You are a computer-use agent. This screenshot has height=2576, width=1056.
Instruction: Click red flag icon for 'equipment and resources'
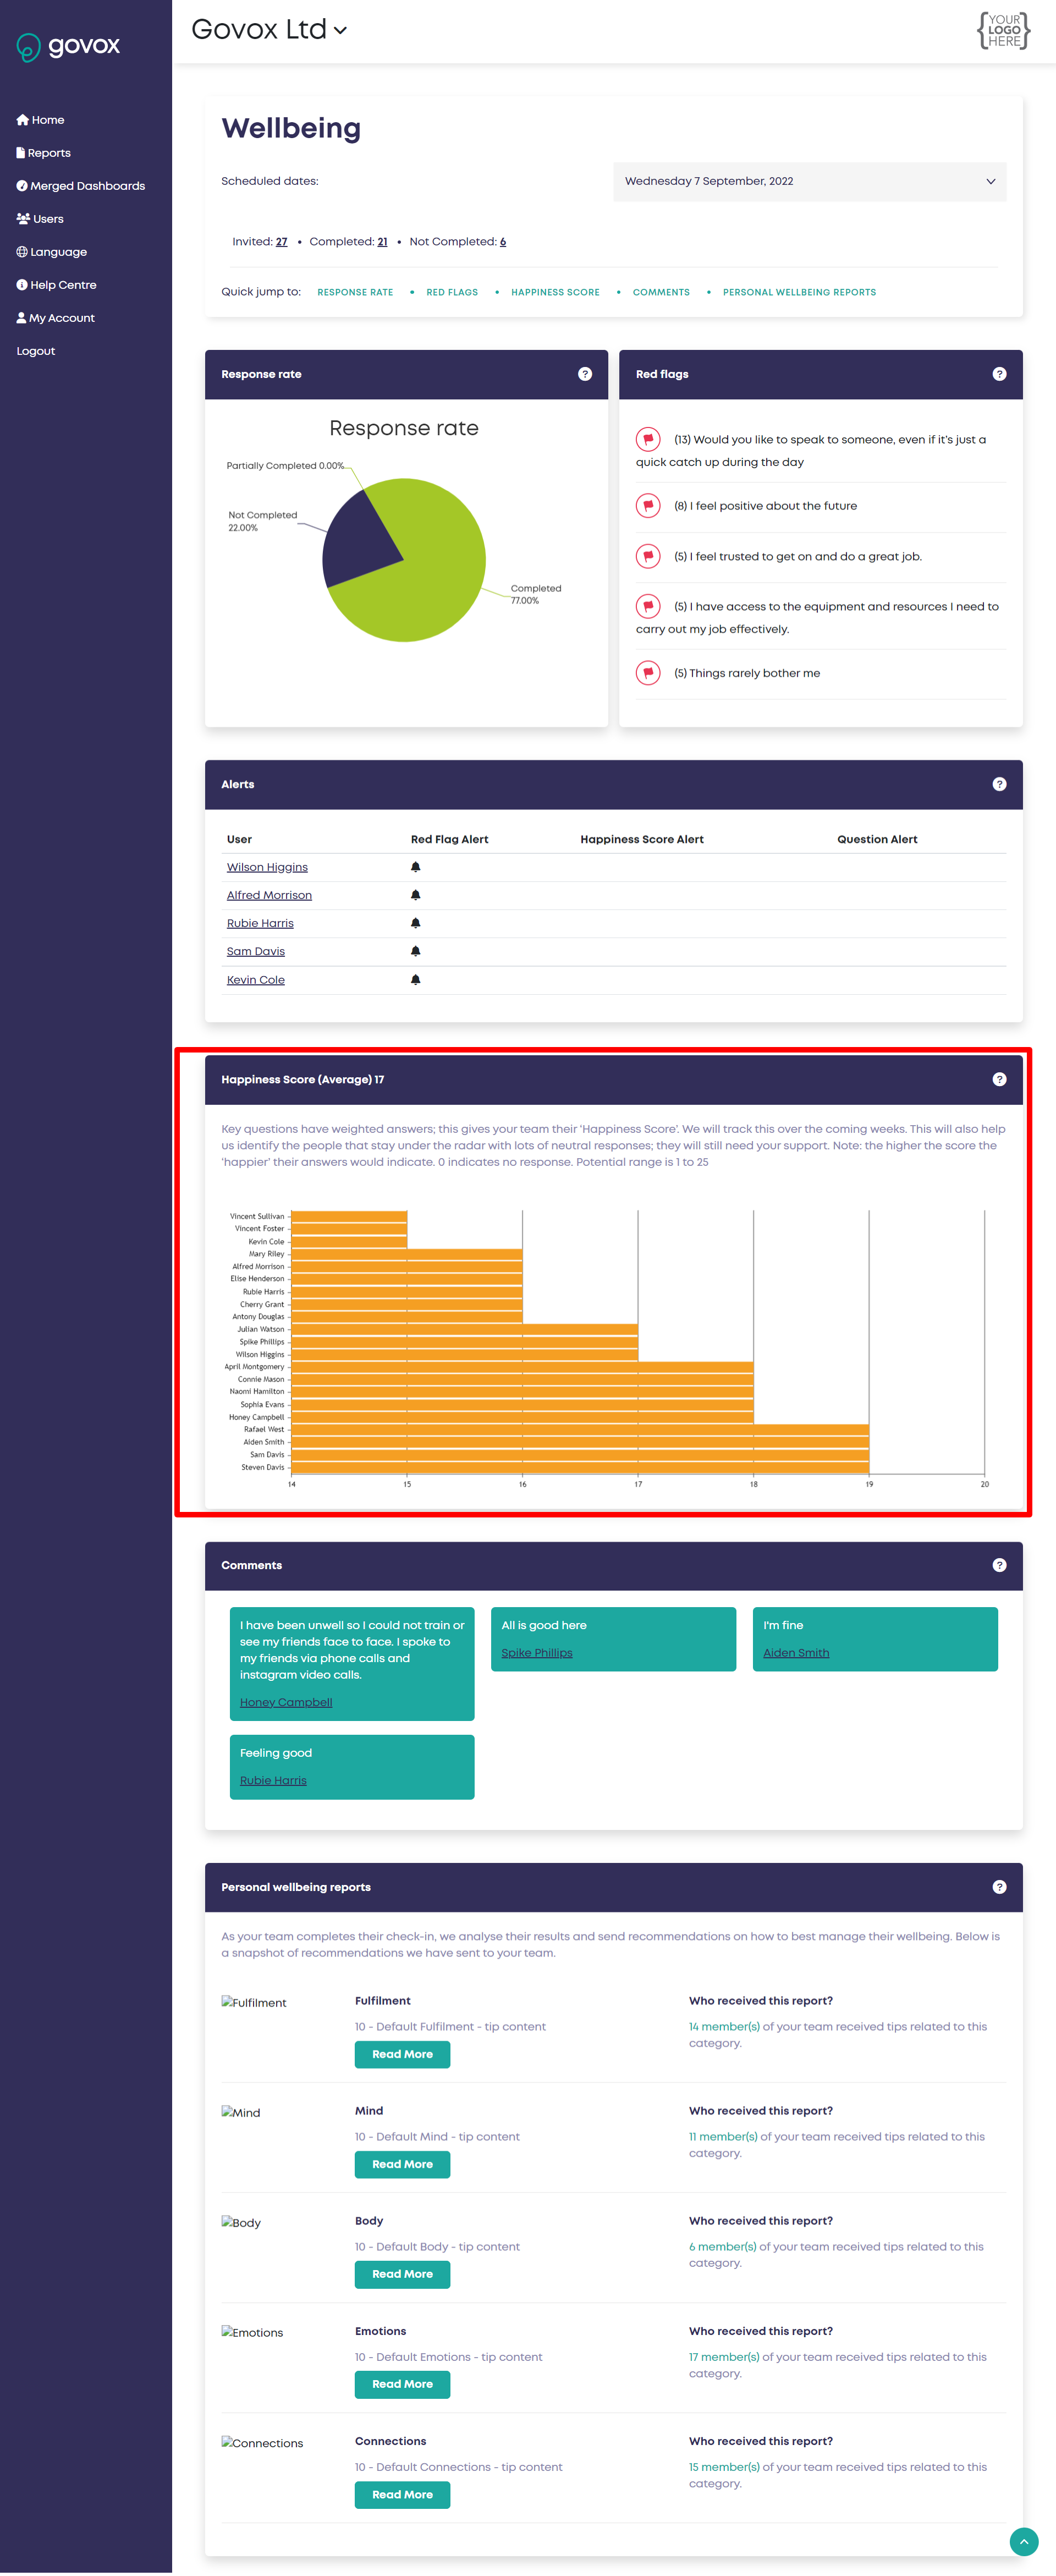pyautogui.click(x=648, y=606)
